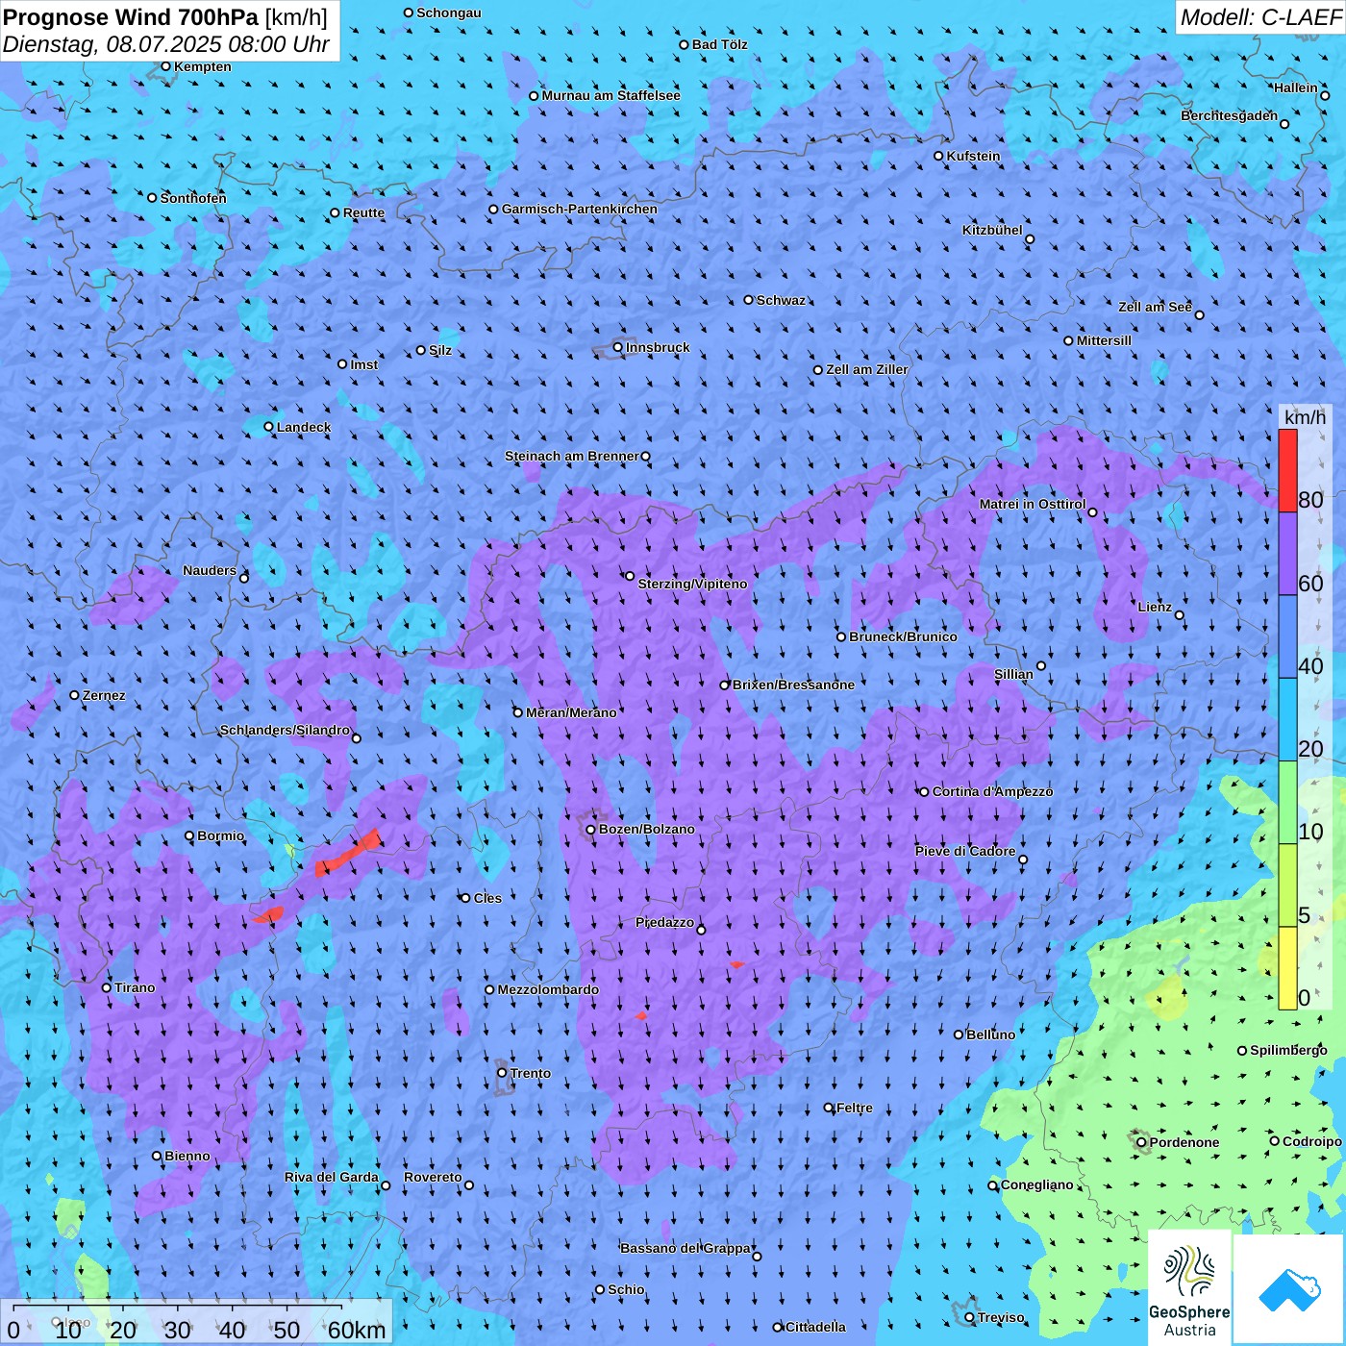Click the date 'Dienstag, 08.07.2025 08:00 Uhr'
Screen dimensions: 1346x1346
tap(166, 44)
